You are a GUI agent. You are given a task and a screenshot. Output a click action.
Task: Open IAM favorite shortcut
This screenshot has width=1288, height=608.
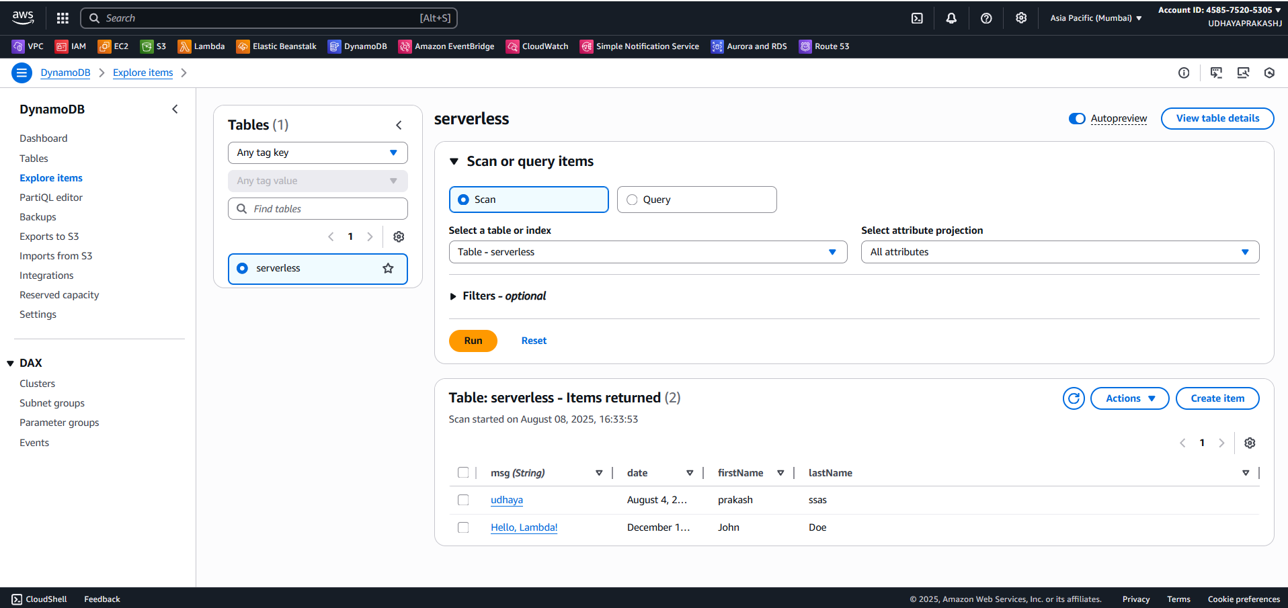coord(71,46)
